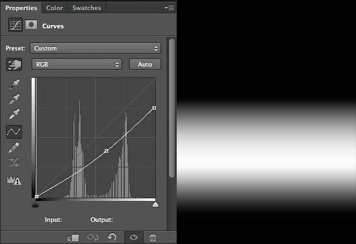Click the Output label

click(101, 220)
